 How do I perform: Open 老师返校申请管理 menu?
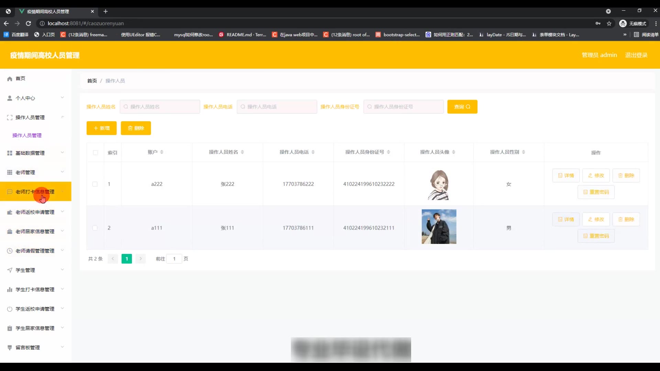(x=35, y=212)
